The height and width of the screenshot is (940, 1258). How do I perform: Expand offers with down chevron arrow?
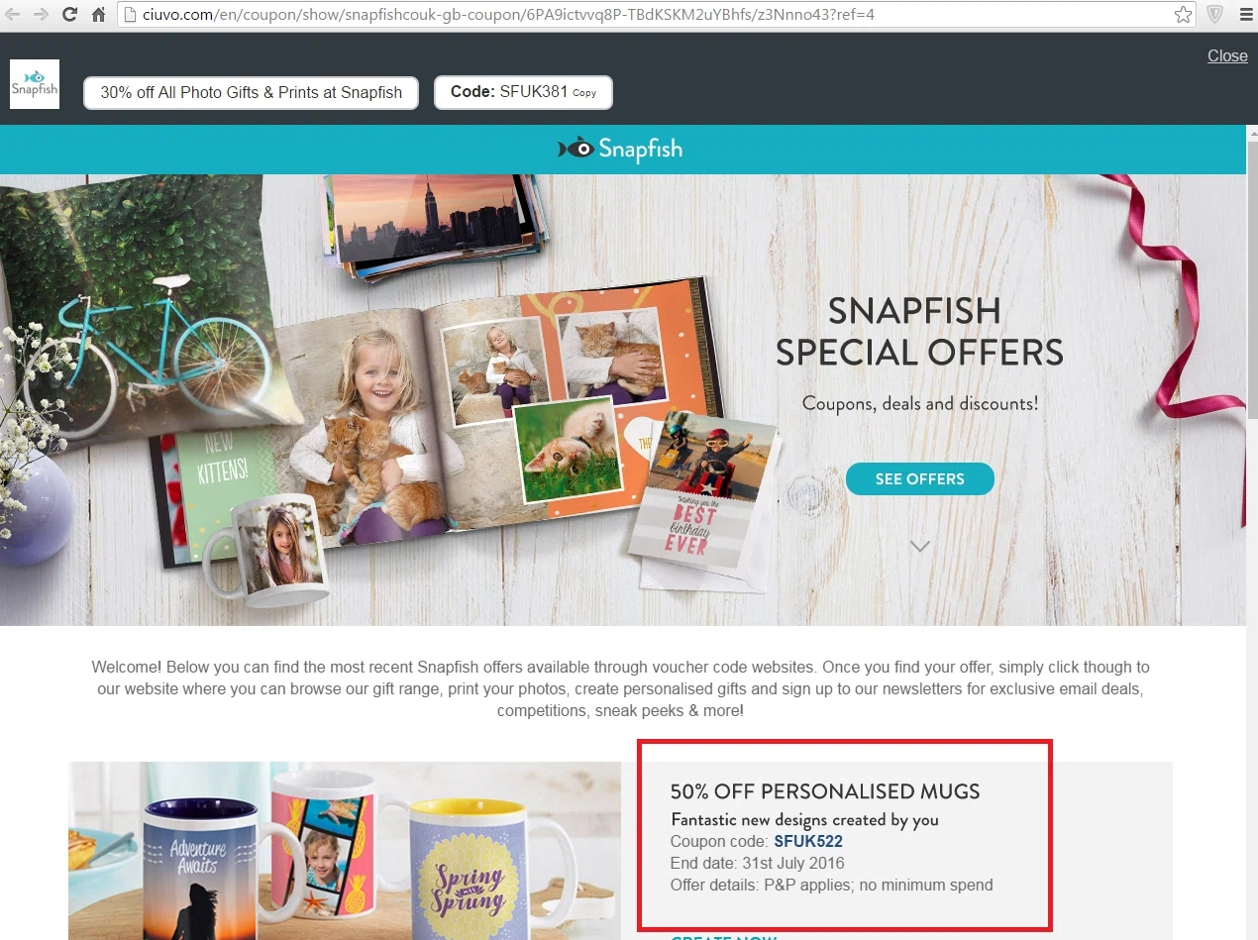click(x=920, y=546)
